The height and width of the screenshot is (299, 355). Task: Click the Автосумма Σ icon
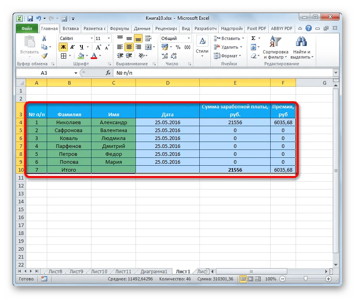click(252, 38)
